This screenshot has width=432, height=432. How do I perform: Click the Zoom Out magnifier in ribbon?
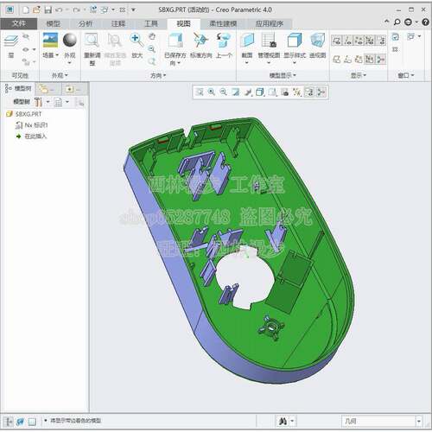point(152,49)
